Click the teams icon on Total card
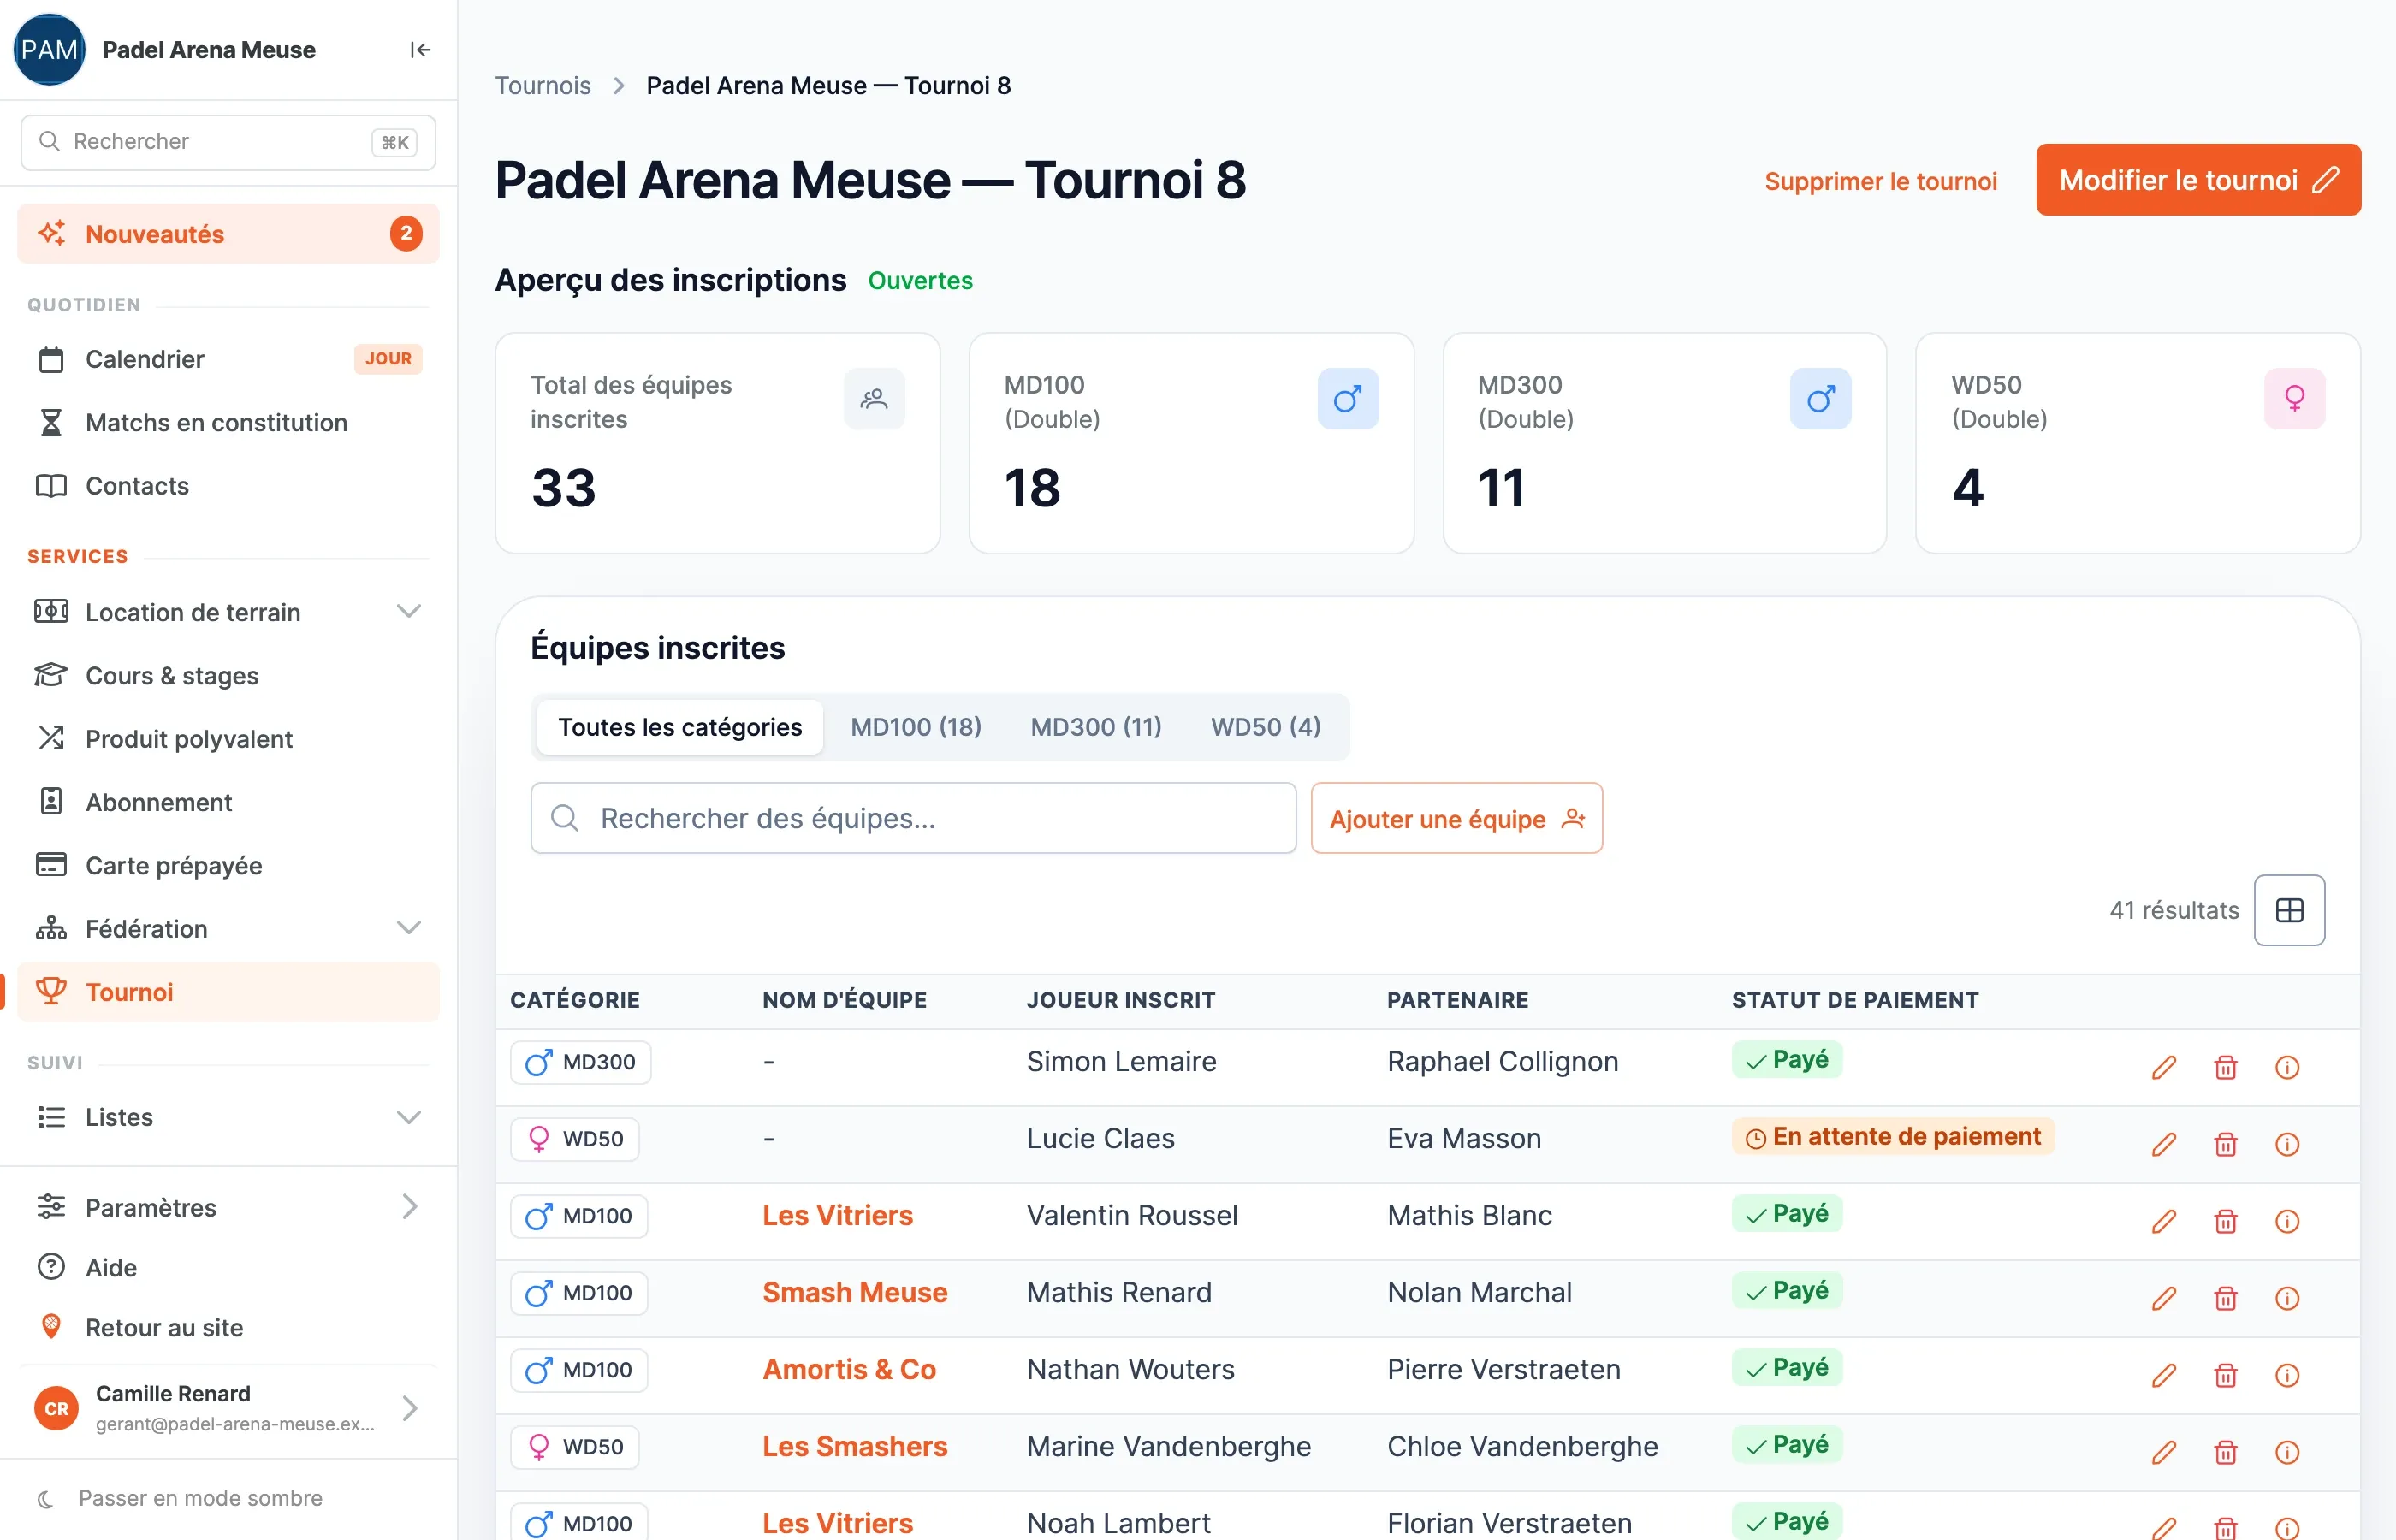2396x1540 pixels. click(874, 399)
